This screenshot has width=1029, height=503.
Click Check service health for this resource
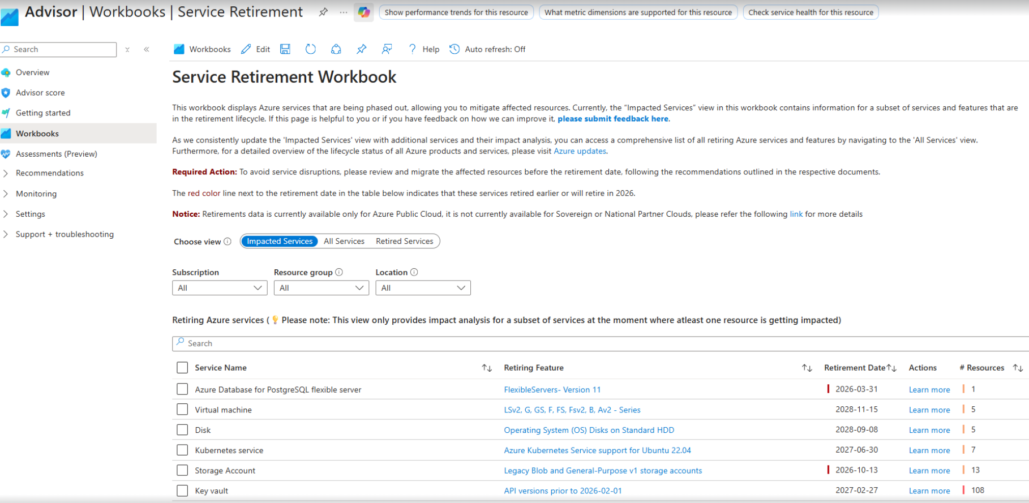811,12
